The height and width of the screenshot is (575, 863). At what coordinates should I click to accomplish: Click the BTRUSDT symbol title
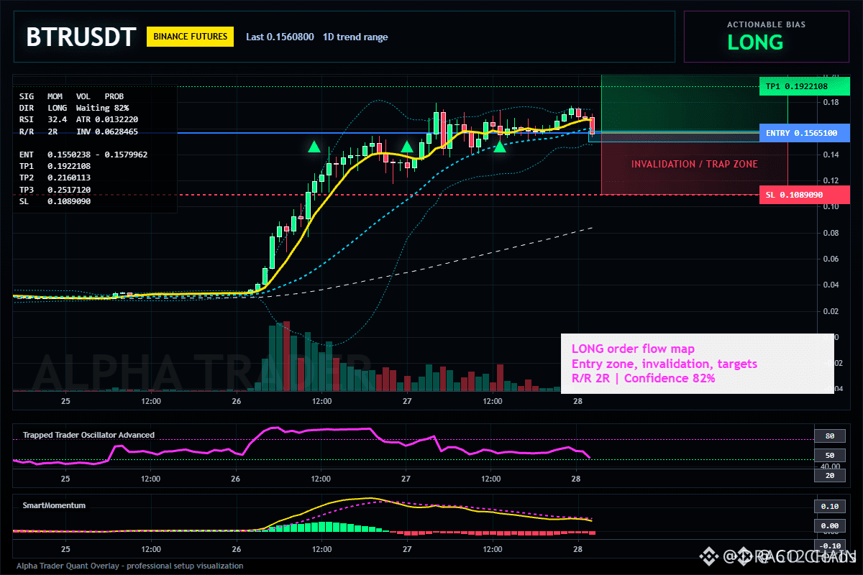[81, 37]
